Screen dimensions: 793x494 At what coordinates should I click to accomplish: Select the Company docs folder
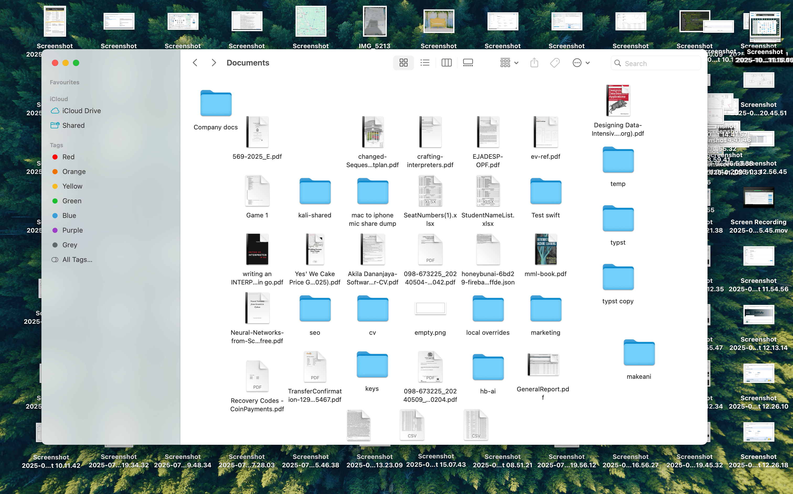(216, 103)
